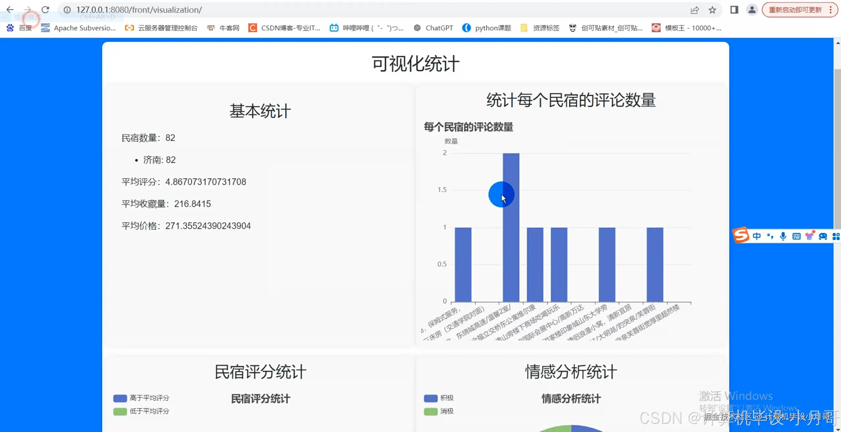The height and width of the screenshot is (432, 841).
Task: Open the Sogou toolbox grid icon
Action: 836,236
